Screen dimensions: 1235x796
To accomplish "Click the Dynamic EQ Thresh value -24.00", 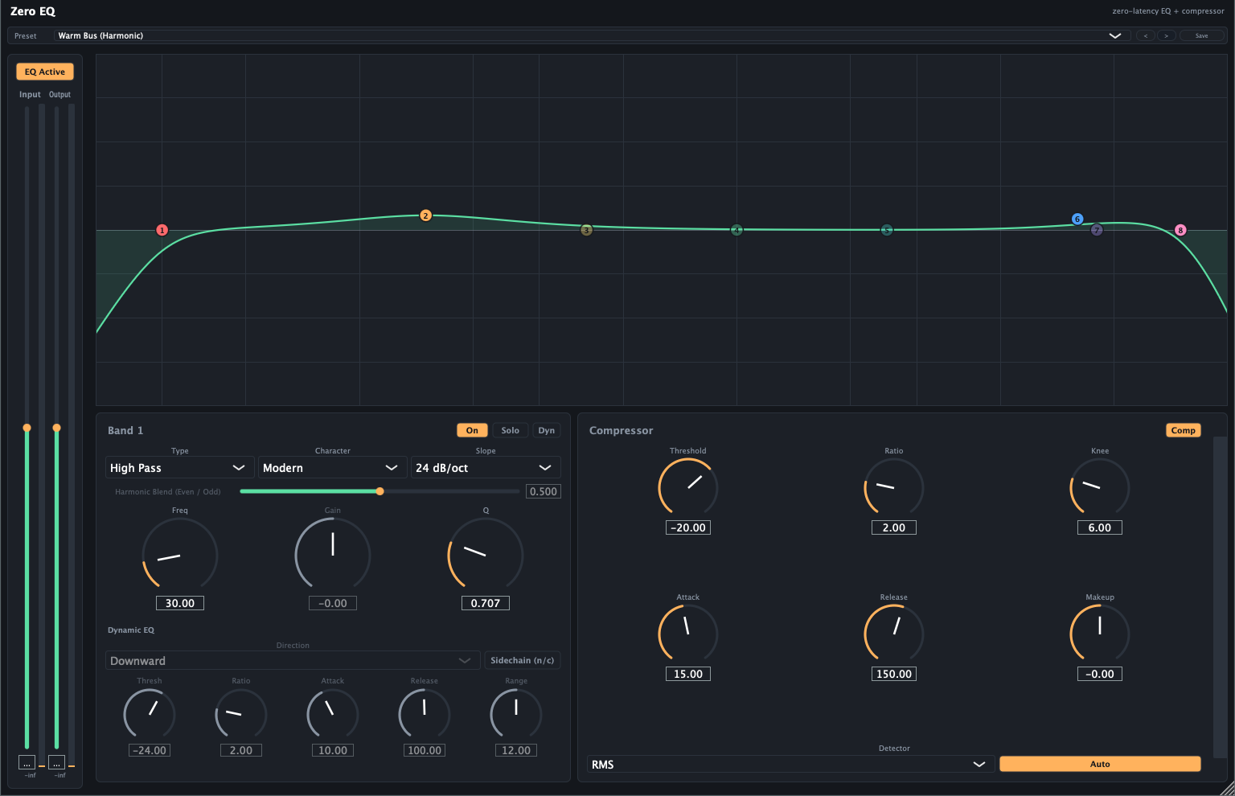I will pyautogui.click(x=150, y=750).
